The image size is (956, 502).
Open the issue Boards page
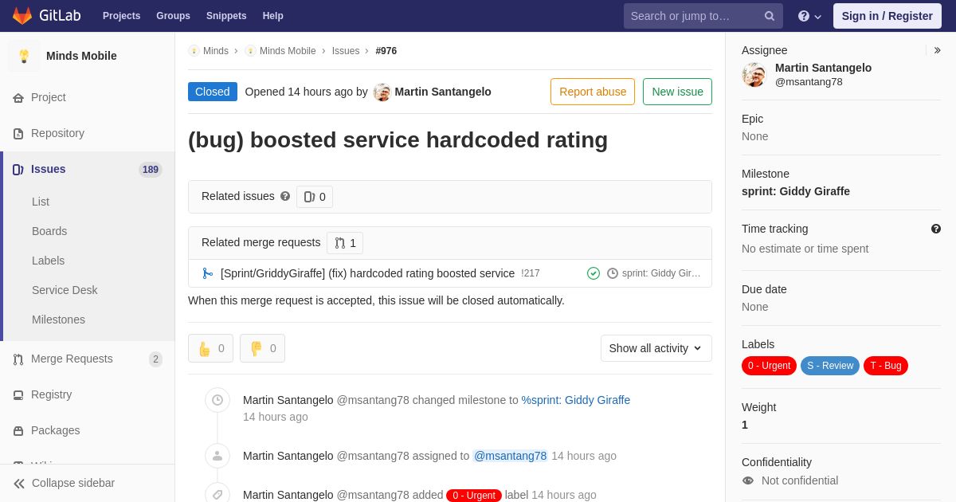[49, 231]
